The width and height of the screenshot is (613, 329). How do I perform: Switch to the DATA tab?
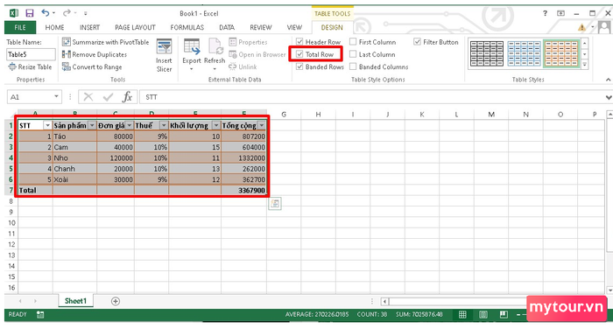[227, 27]
